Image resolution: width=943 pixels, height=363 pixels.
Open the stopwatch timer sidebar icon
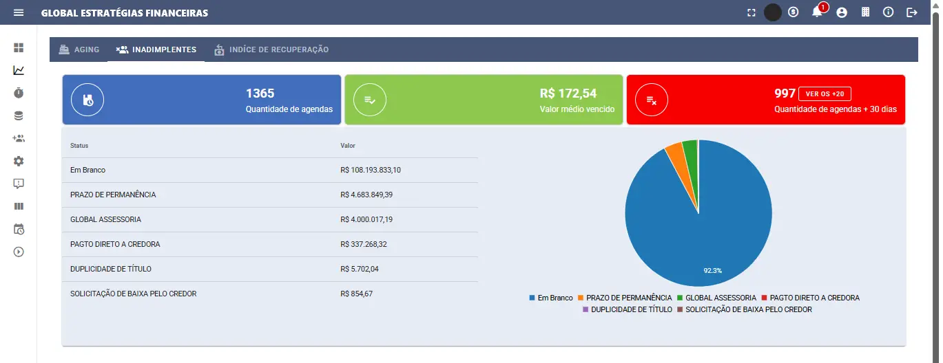[19, 93]
